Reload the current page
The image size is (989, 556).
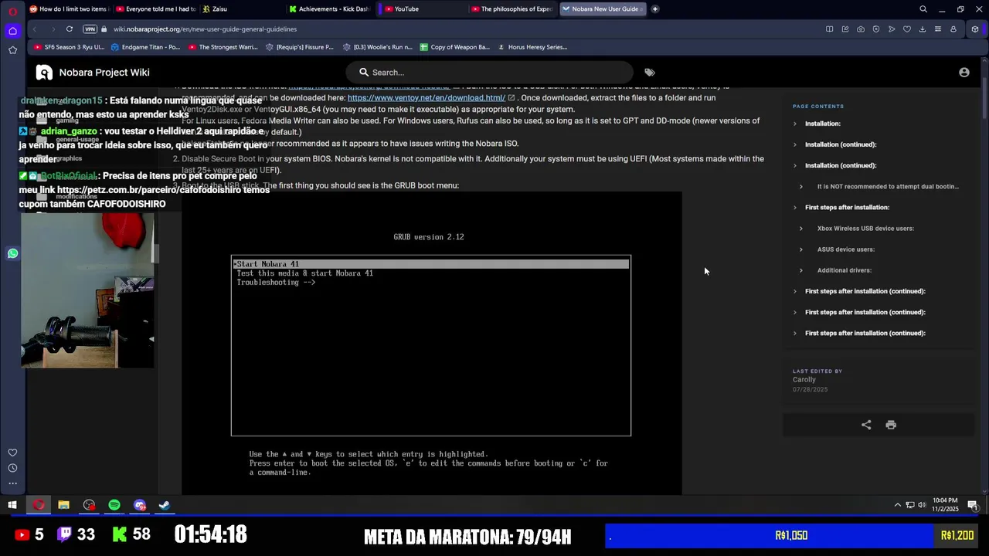coord(70,29)
